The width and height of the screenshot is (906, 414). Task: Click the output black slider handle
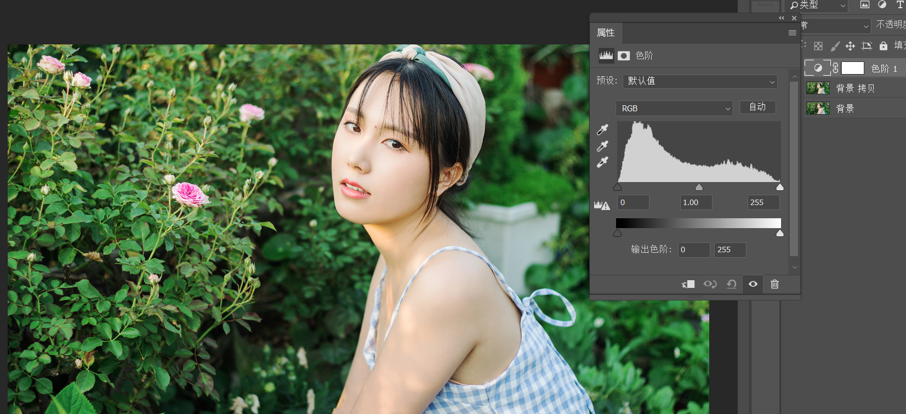pyautogui.click(x=618, y=233)
